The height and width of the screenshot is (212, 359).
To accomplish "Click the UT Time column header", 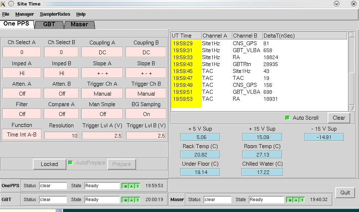I will (186, 36).
